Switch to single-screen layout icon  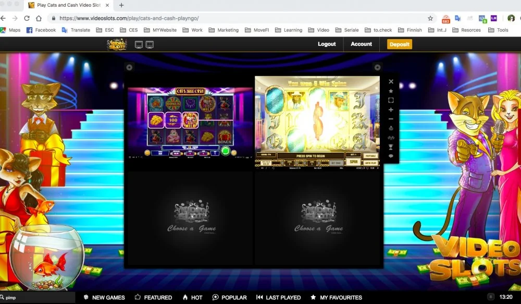139,44
